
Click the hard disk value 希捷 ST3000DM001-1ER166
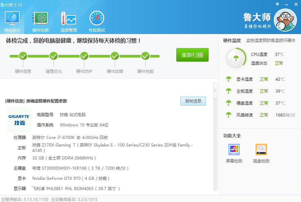[81, 168]
